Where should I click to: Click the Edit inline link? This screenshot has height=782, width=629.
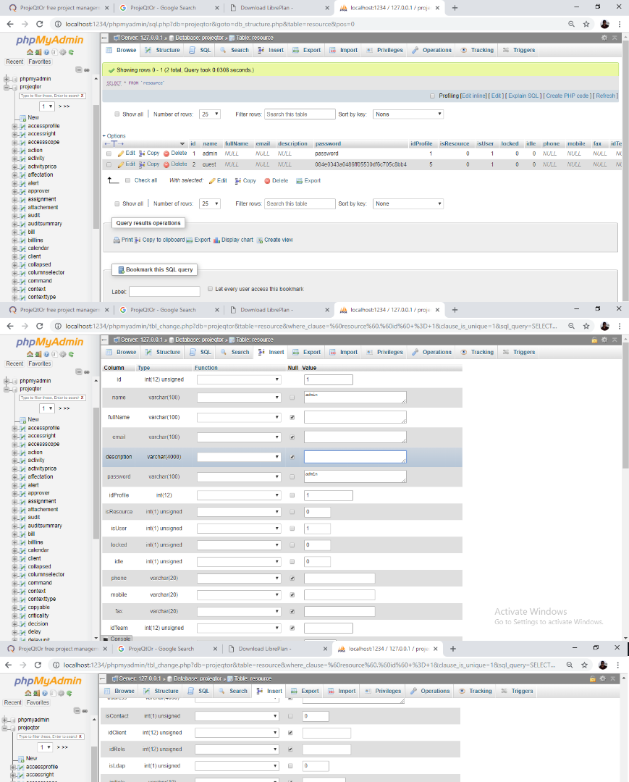pyautogui.click(x=473, y=96)
